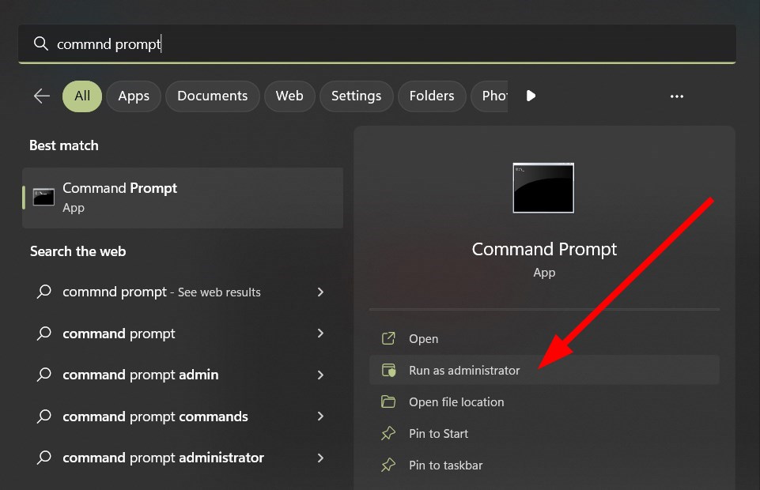Image resolution: width=760 pixels, height=490 pixels.
Task: Click the search icon beside 'command prompt' suggestion
Action: pyautogui.click(x=44, y=334)
